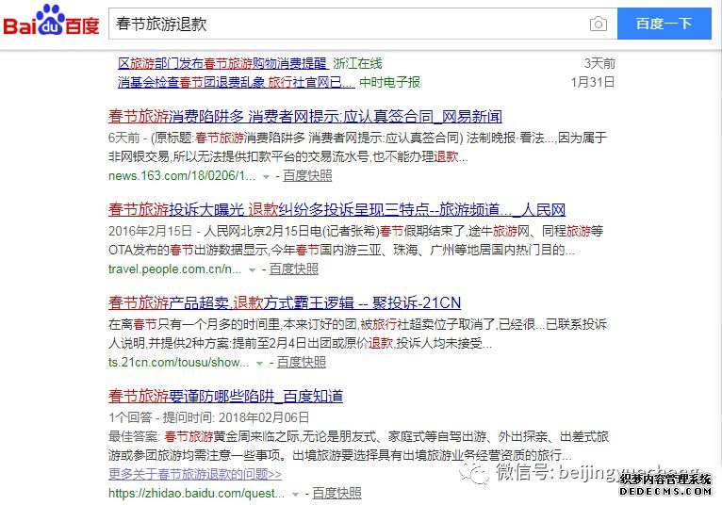The height and width of the screenshot is (505, 722).
Task: Click the news.163.com/18/0206 URL text
Action: coord(181,176)
